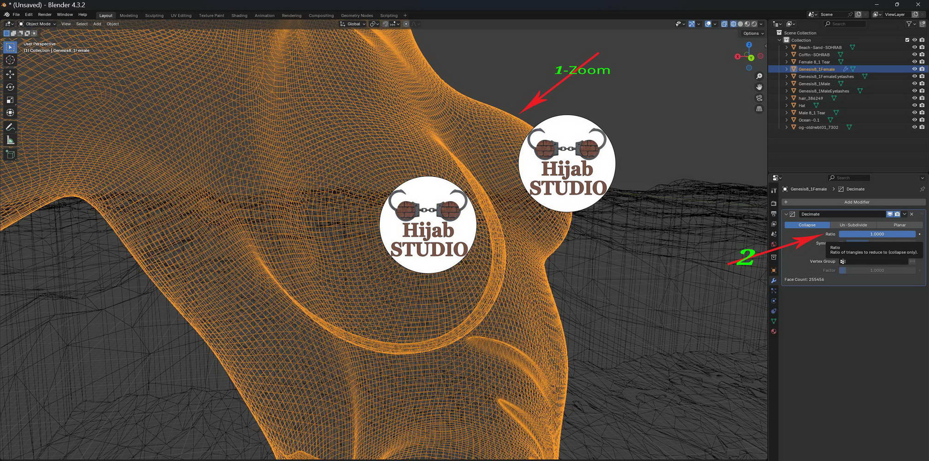Image resolution: width=929 pixels, height=461 pixels.
Task: Open the viewport Options dropdown
Action: point(753,33)
